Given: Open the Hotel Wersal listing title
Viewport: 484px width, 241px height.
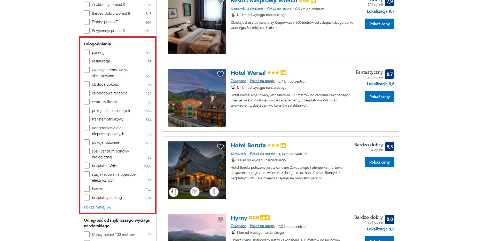Looking at the screenshot, I should click(x=248, y=73).
